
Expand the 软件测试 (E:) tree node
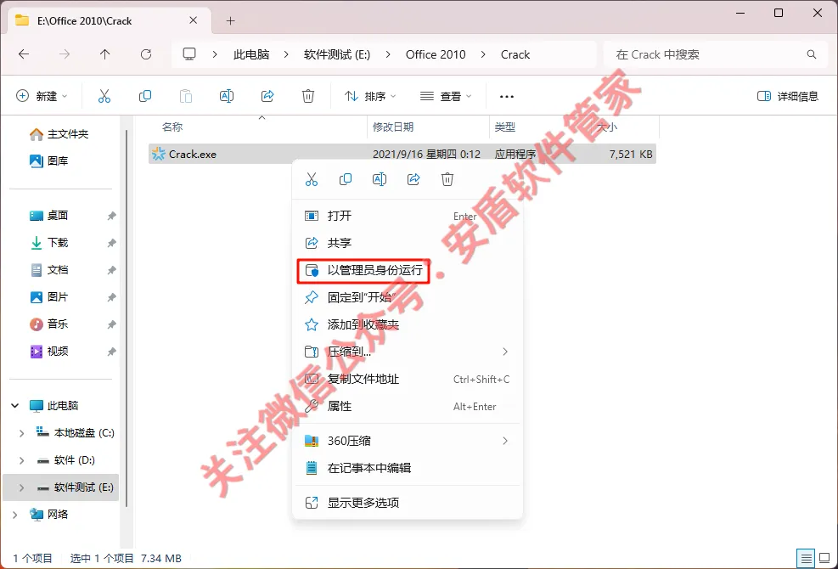point(22,487)
